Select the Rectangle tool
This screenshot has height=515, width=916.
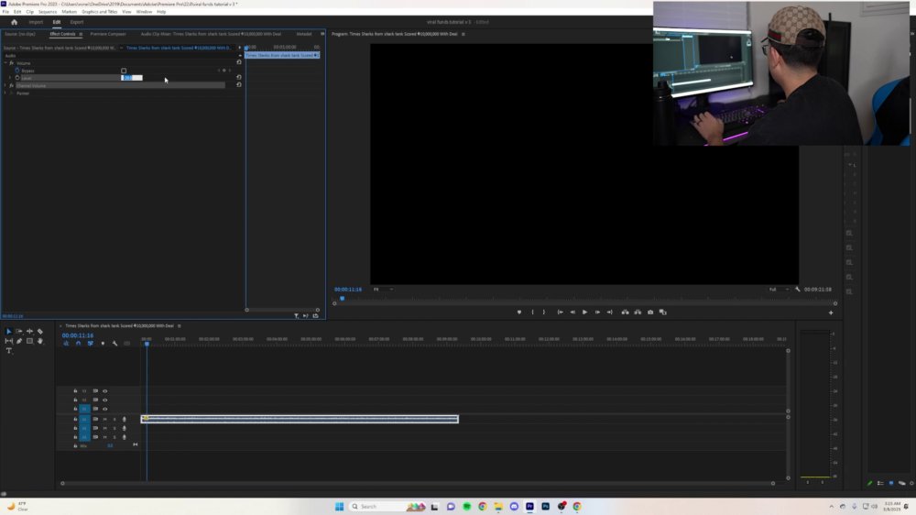click(30, 341)
